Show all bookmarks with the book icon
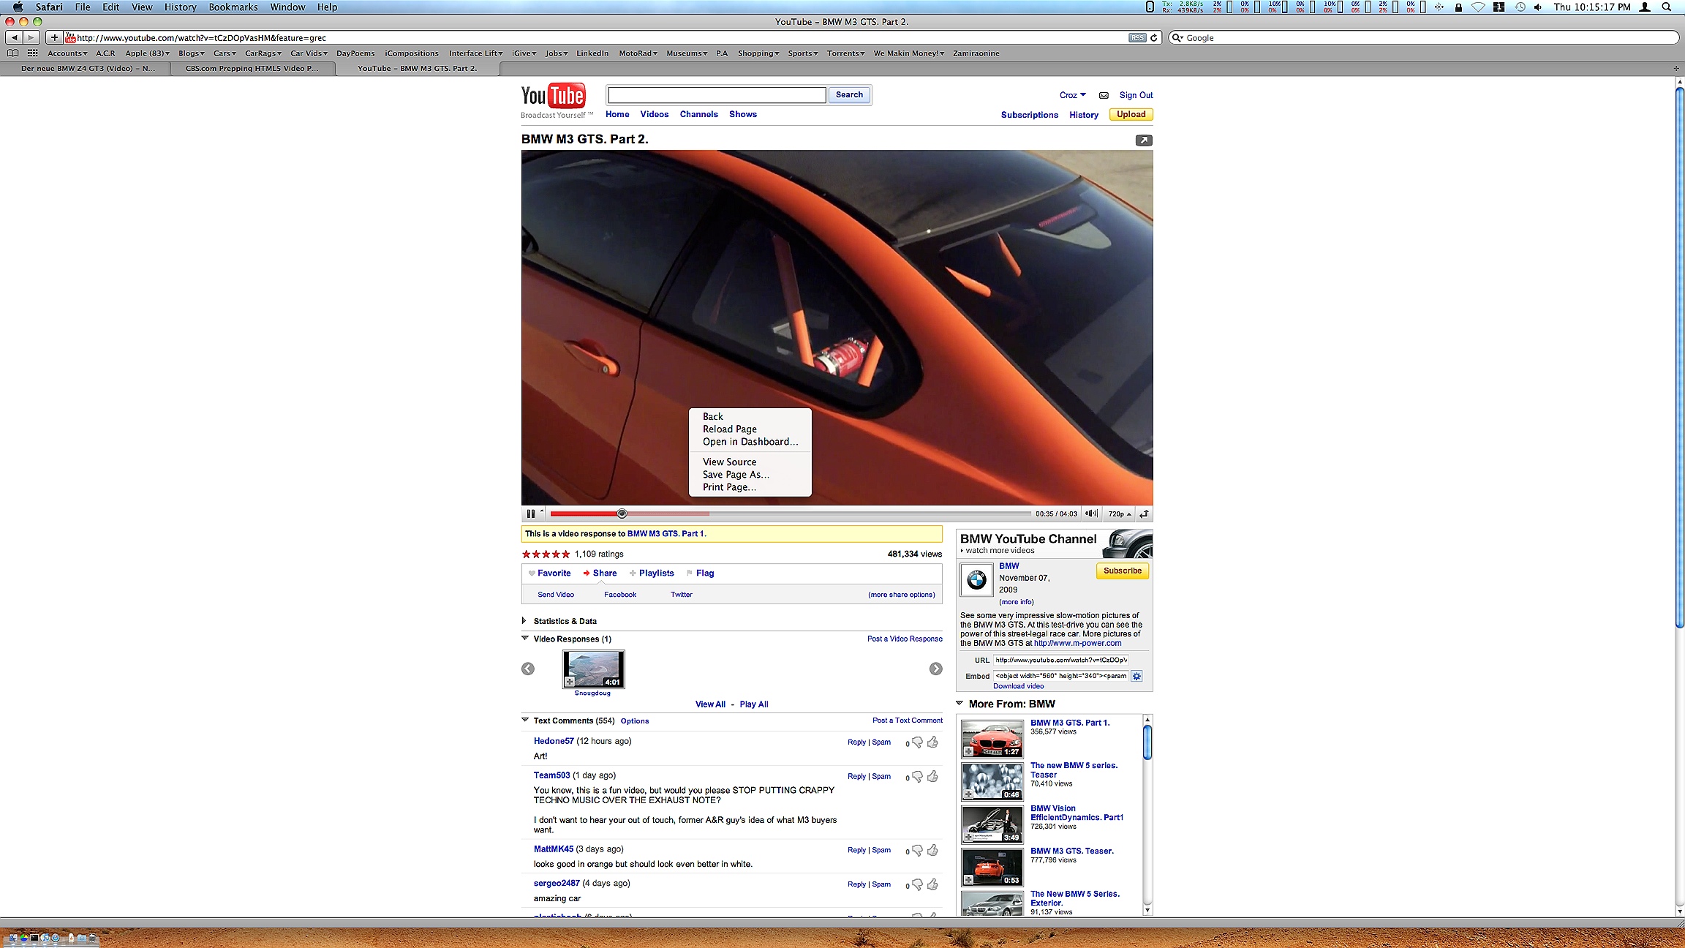 12,53
